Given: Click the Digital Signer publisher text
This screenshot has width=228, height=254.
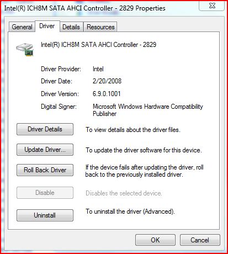Looking at the screenshot, I should pos(148,110).
